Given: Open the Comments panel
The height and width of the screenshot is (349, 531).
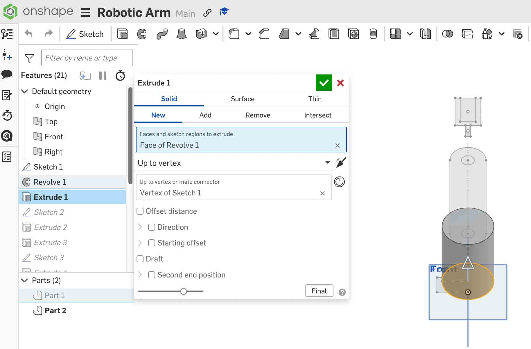Looking at the screenshot, I should point(7,75).
